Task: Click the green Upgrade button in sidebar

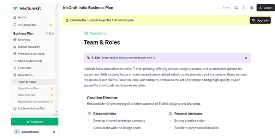Action: tap(35, 121)
